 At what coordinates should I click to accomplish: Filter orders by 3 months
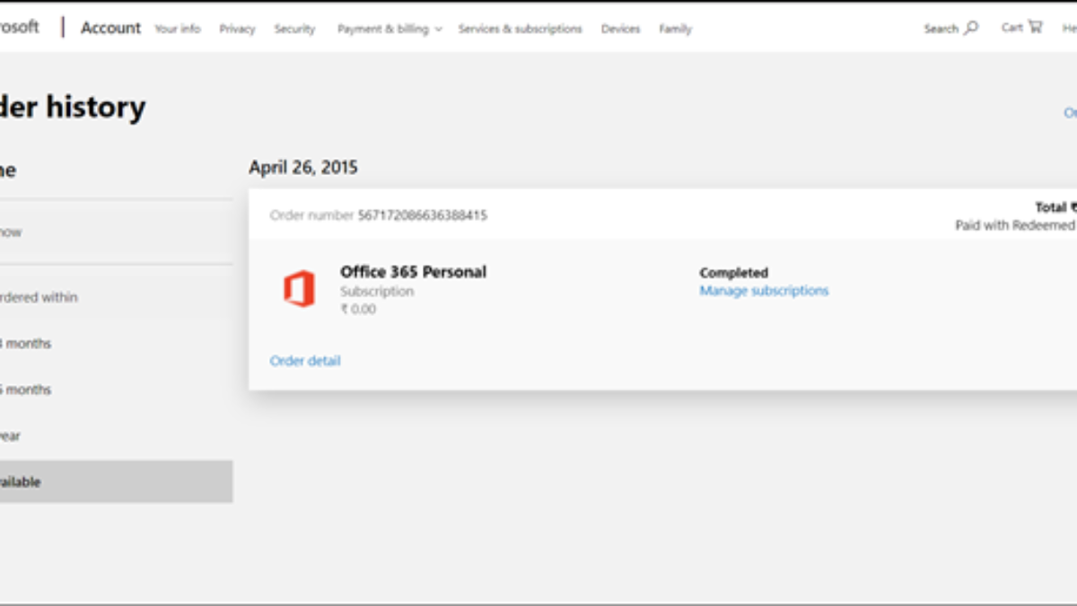[27, 343]
